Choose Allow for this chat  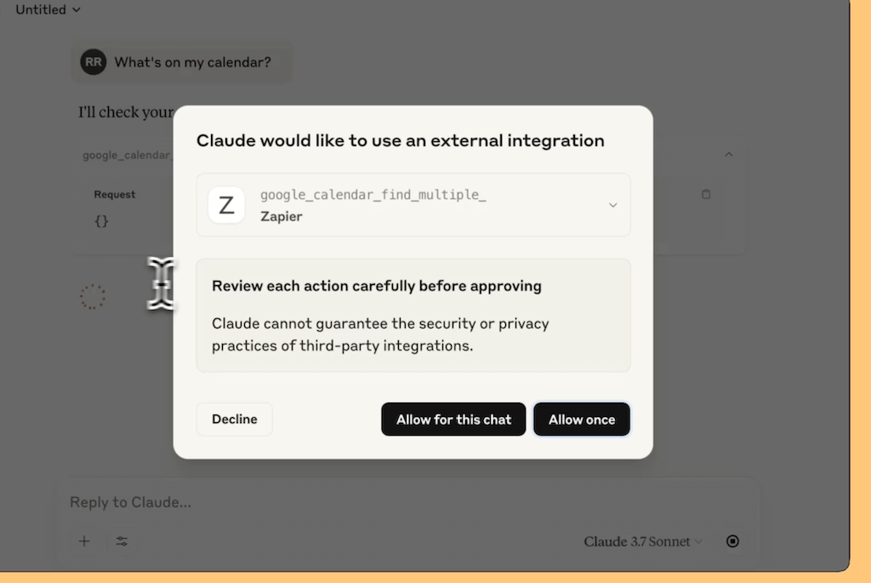[x=453, y=419]
